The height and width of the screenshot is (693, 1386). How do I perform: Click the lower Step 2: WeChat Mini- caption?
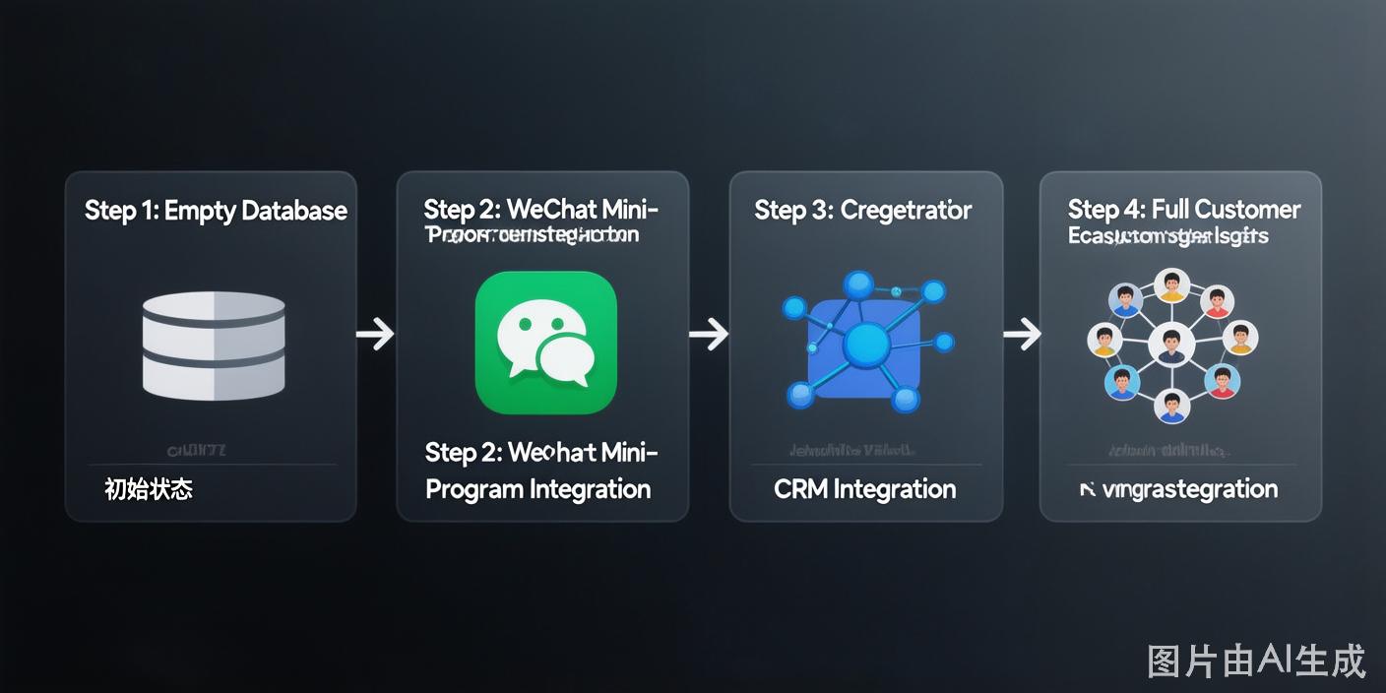pos(541,452)
